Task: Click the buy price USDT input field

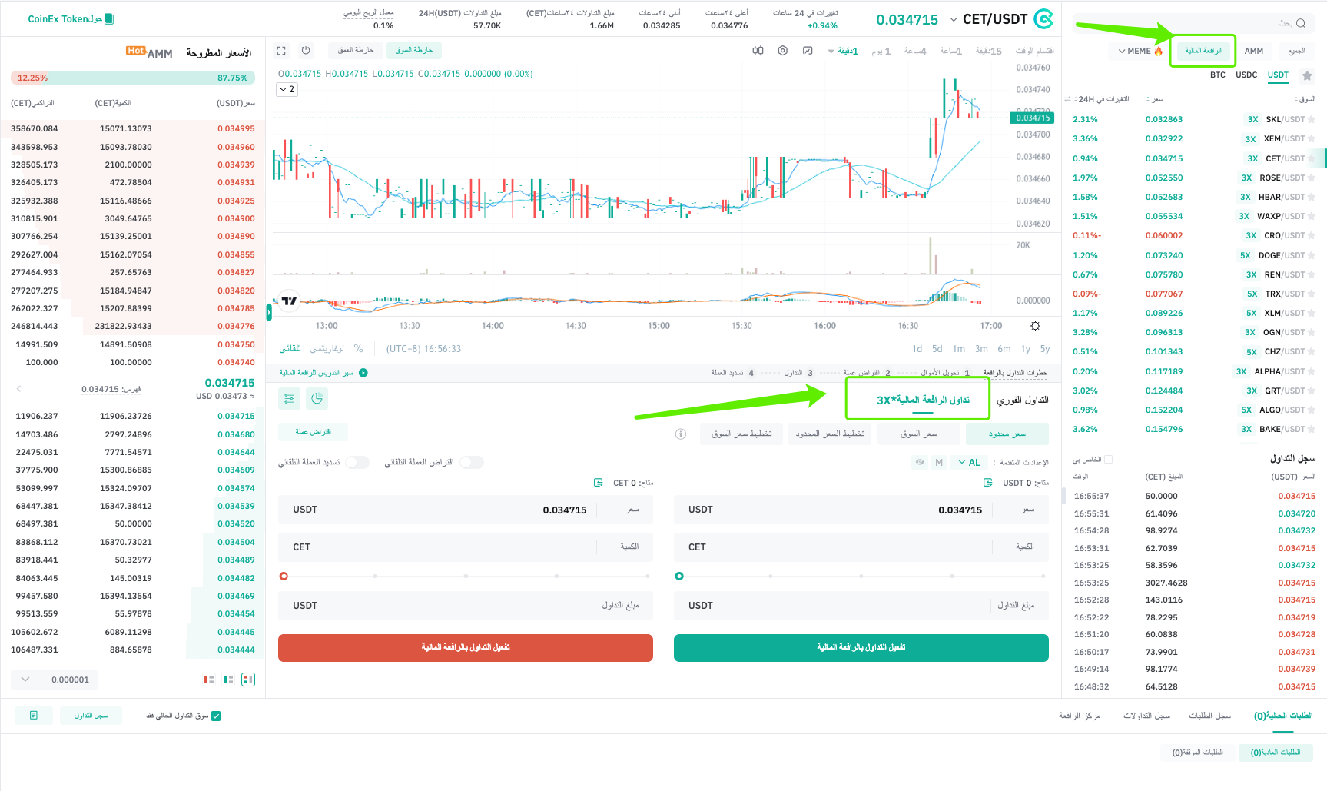Action: click(861, 510)
